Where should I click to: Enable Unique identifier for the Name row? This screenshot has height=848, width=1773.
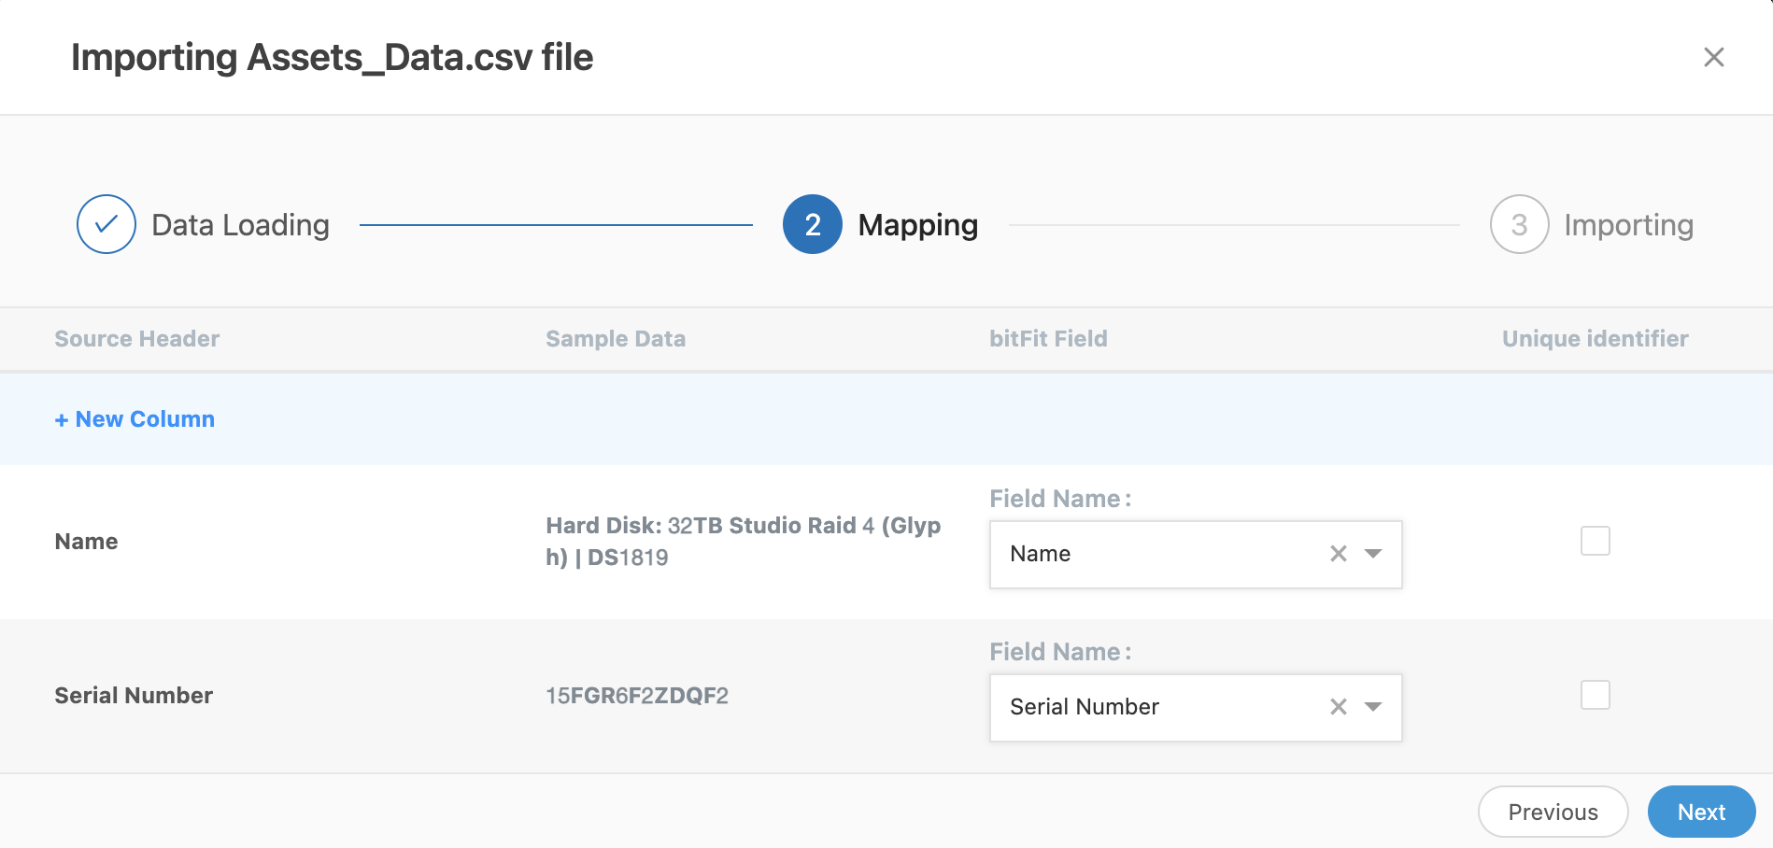1596,540
